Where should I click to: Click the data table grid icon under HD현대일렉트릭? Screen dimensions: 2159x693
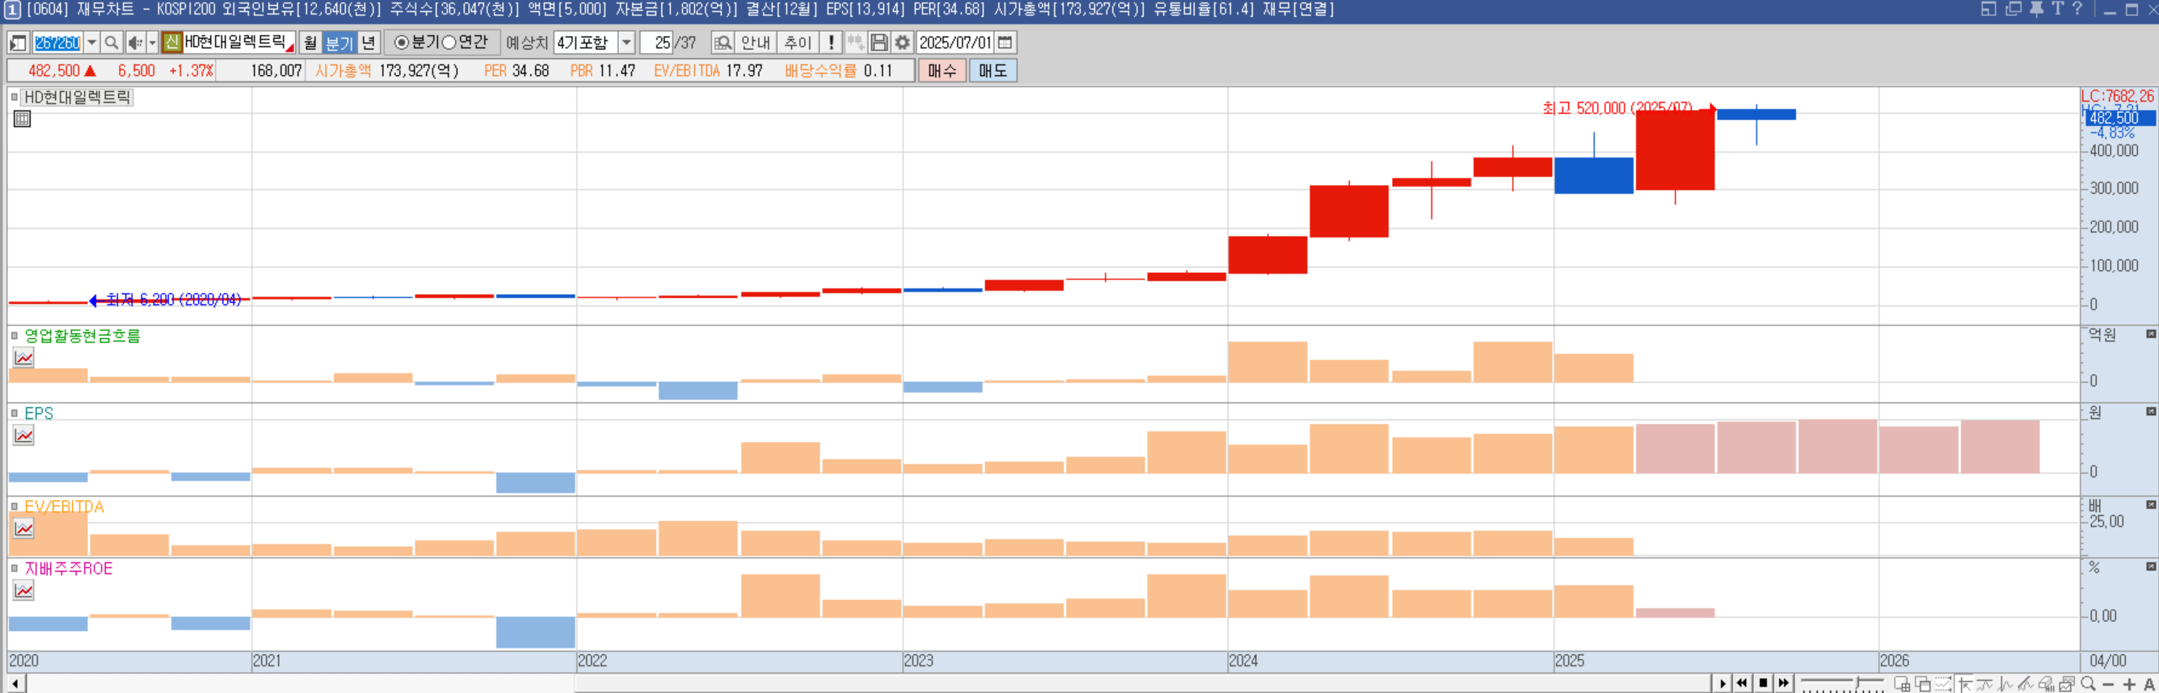(x=23, y=119)
